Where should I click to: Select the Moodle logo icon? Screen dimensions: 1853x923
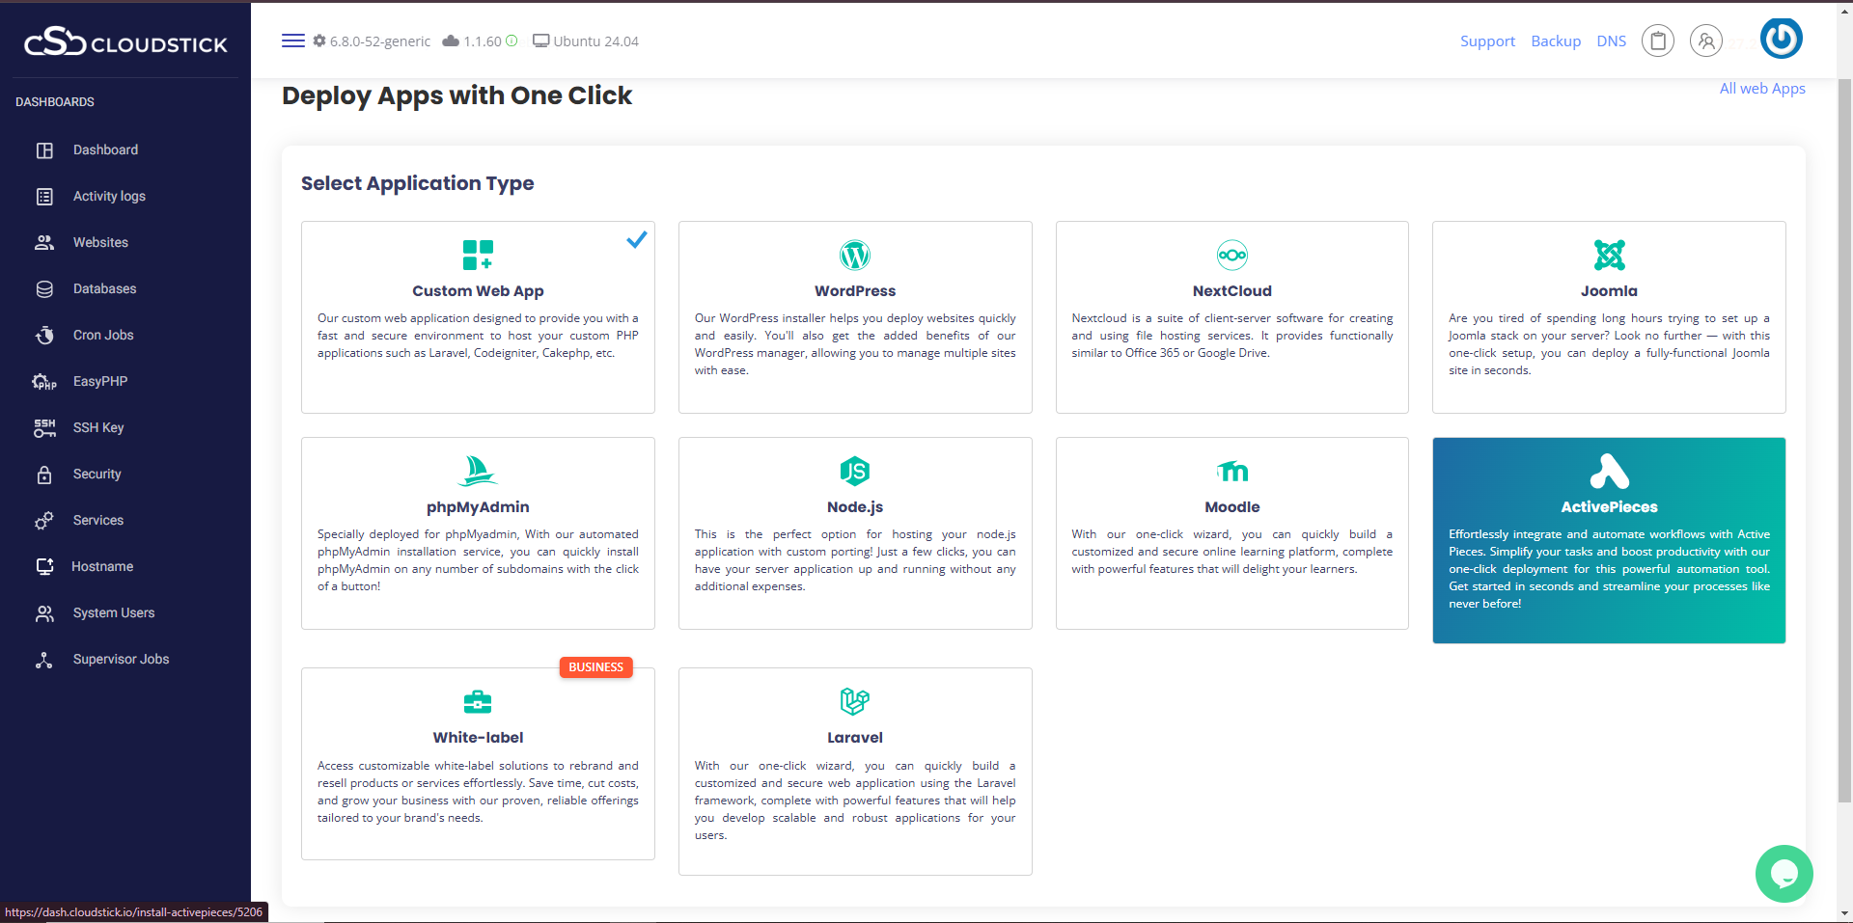[x=1231, y=471]
